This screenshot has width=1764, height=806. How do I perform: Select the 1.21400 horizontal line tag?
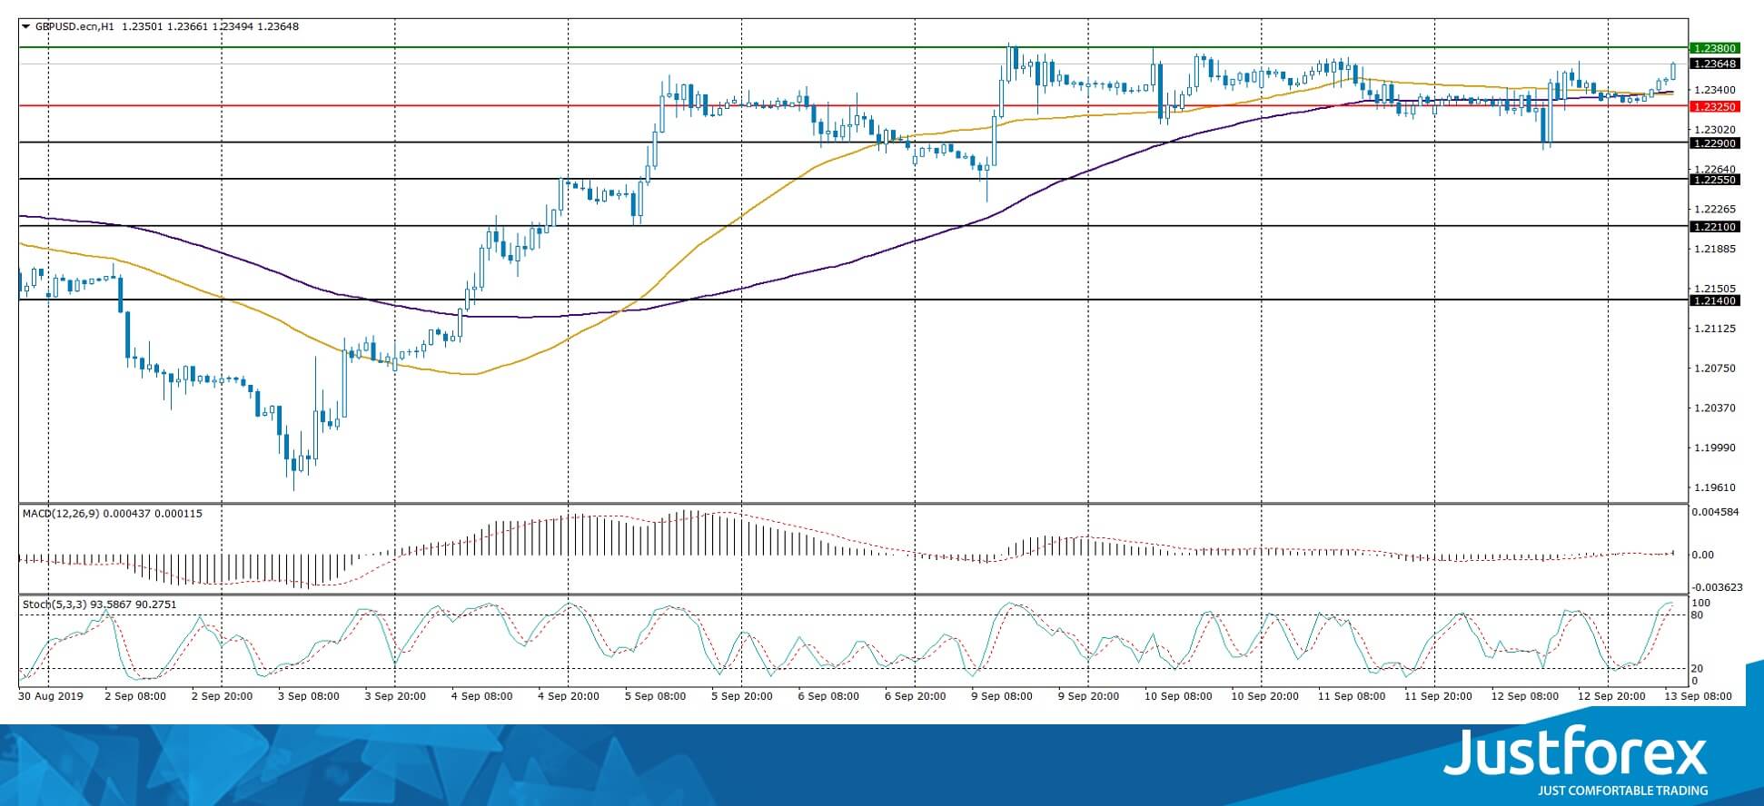click(1713, 300)
